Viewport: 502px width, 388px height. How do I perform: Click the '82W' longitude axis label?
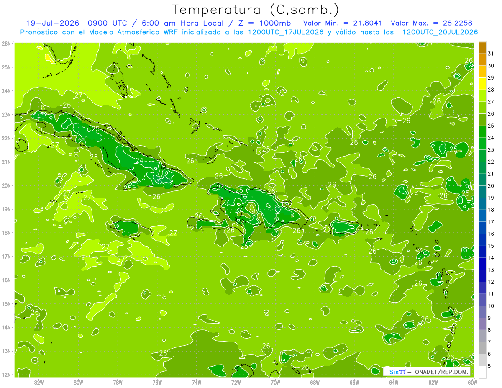pyautogui.click(x=39, y=382)
